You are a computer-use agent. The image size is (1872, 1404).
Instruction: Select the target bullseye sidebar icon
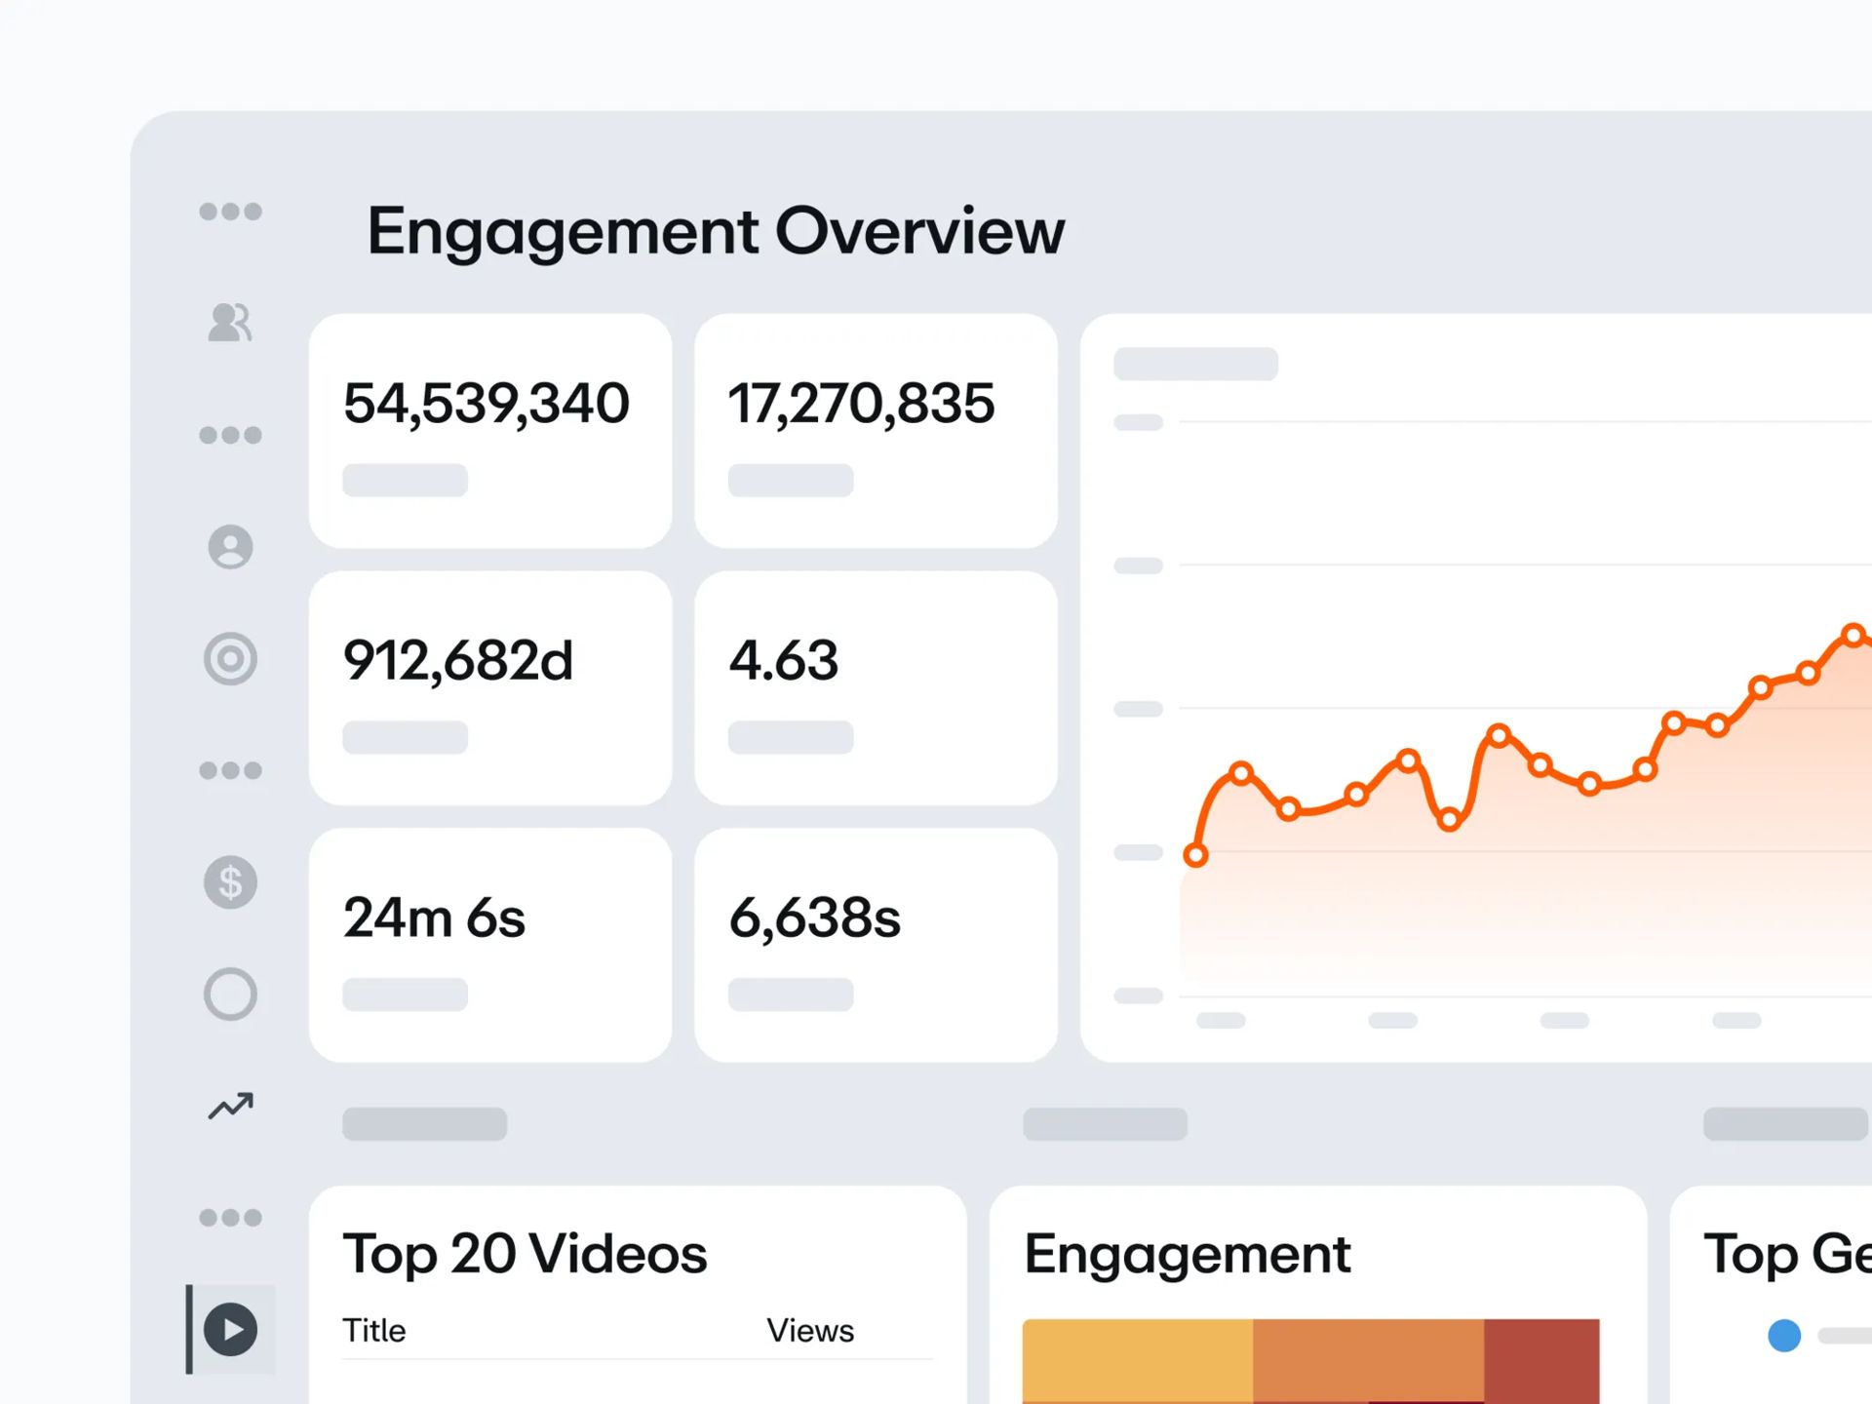pos(230,659)
